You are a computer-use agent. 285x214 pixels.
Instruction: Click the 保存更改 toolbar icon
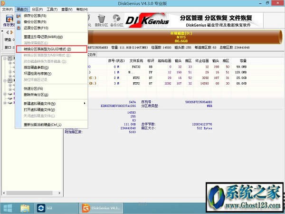click(x=8, y=20)
